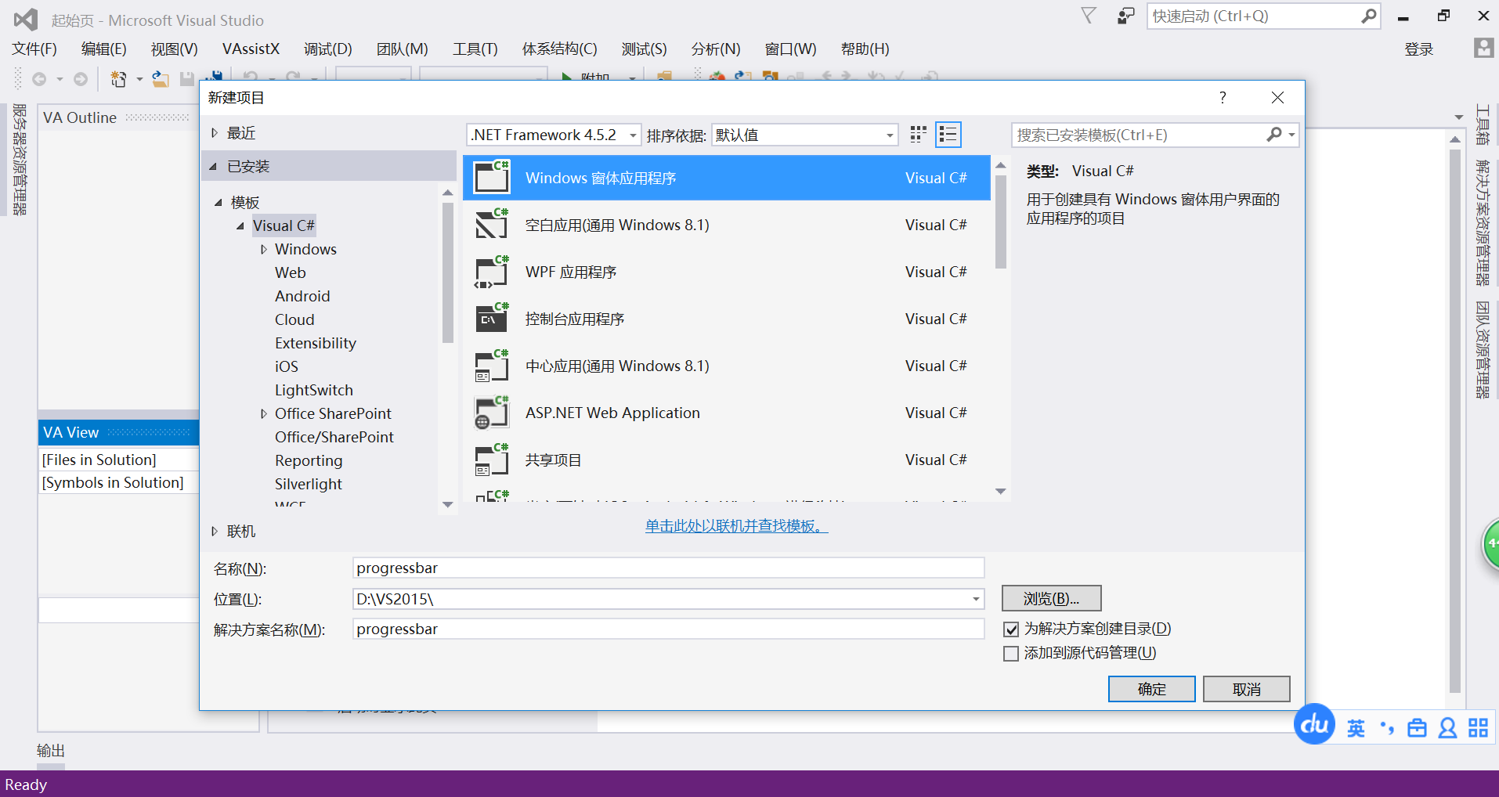Viewport: 1499px width, 797px height.
Task: Close the 新建项目 dialog
Action: click(x=1277, y=97)
